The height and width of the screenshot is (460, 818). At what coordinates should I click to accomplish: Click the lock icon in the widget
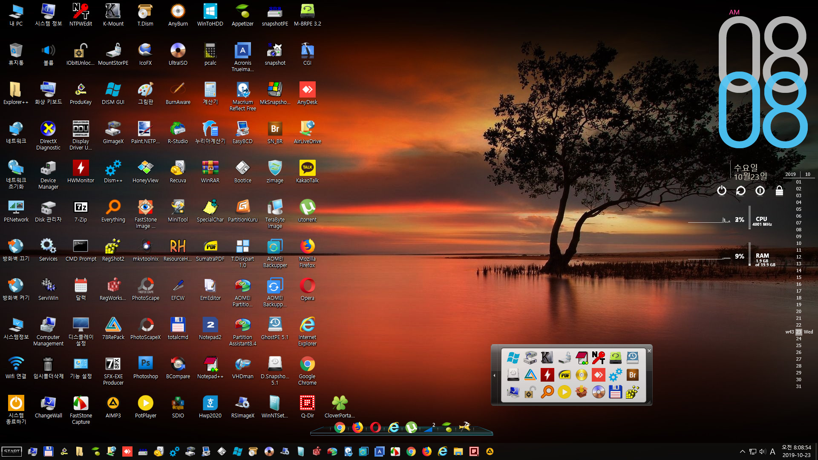(779, 190)
